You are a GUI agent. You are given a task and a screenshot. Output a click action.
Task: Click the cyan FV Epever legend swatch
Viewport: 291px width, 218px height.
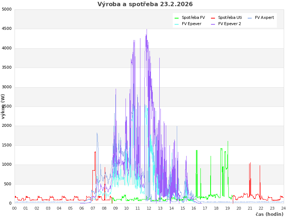point(177,24)
